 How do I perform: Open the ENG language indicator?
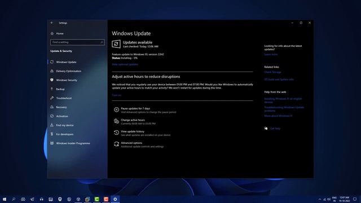click(334, 199)
